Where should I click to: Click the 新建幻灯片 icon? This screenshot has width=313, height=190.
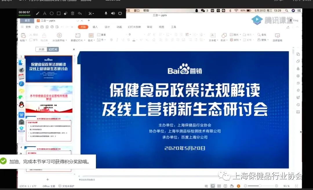point(78,35)
